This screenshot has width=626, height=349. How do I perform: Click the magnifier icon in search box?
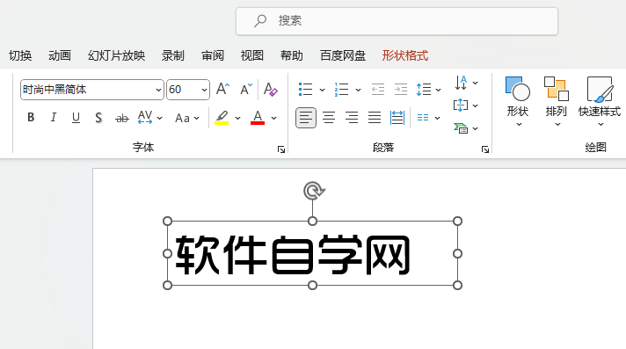click(260, 21)
